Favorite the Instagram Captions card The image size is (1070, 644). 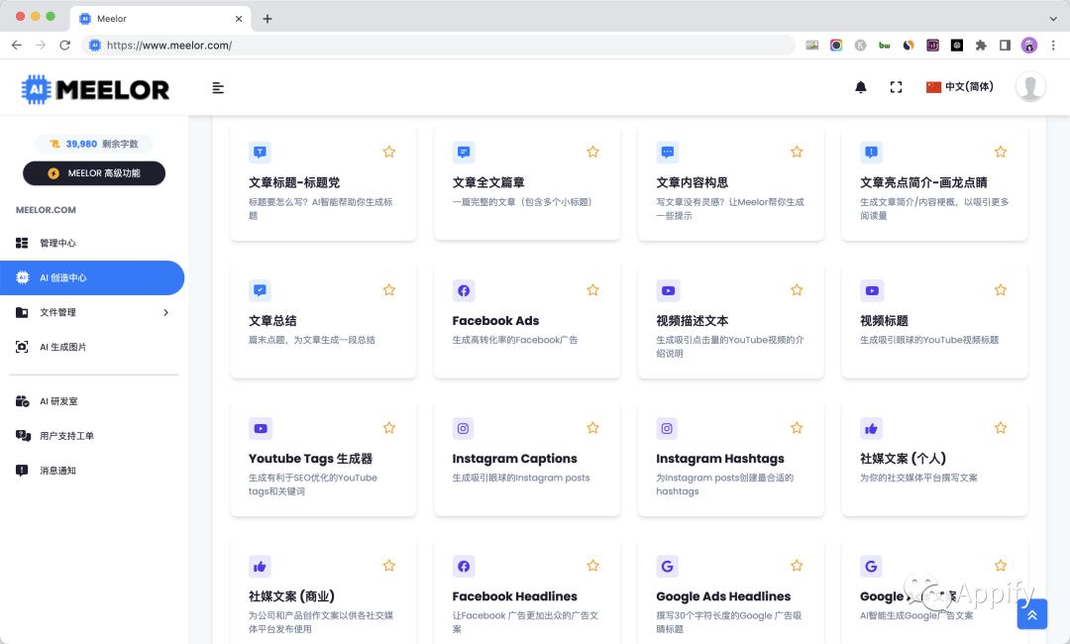pyautogui.click(x=592, y=427)
